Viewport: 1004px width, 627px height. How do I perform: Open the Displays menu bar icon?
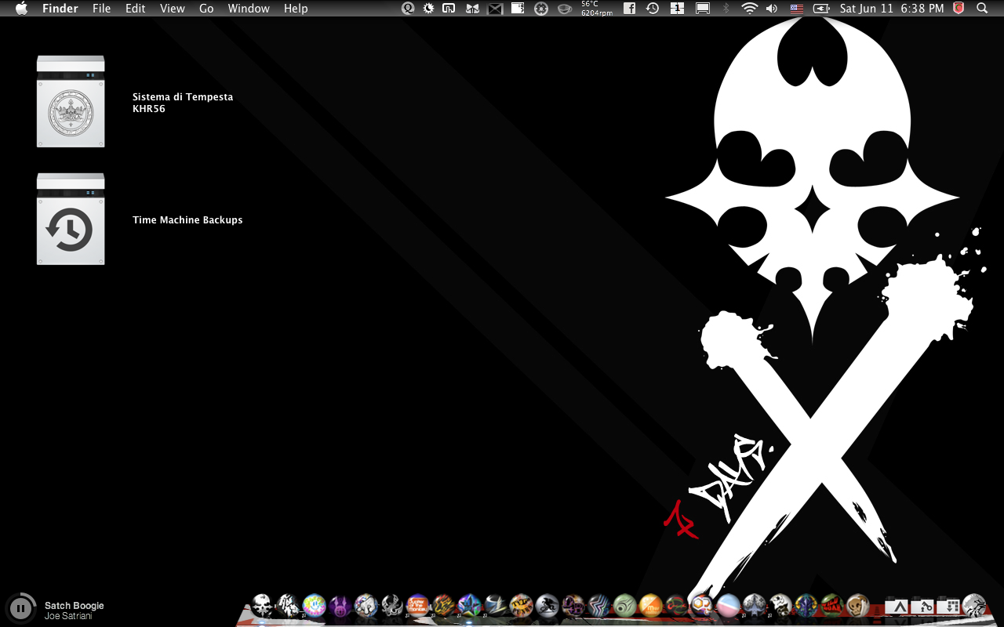(x=703, y=9)
